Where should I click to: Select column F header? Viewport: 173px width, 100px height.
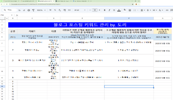click(129, 18)
